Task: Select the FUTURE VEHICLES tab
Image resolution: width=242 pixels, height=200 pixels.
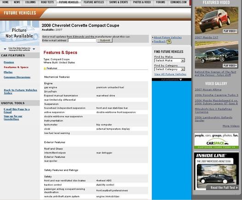Action: click(69, 2)
